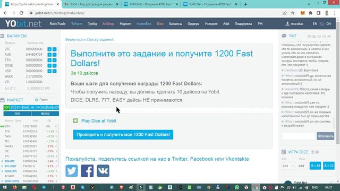Click the minus button in USD balance row
This screenshot has height=191, width=340.
[54, 71]
